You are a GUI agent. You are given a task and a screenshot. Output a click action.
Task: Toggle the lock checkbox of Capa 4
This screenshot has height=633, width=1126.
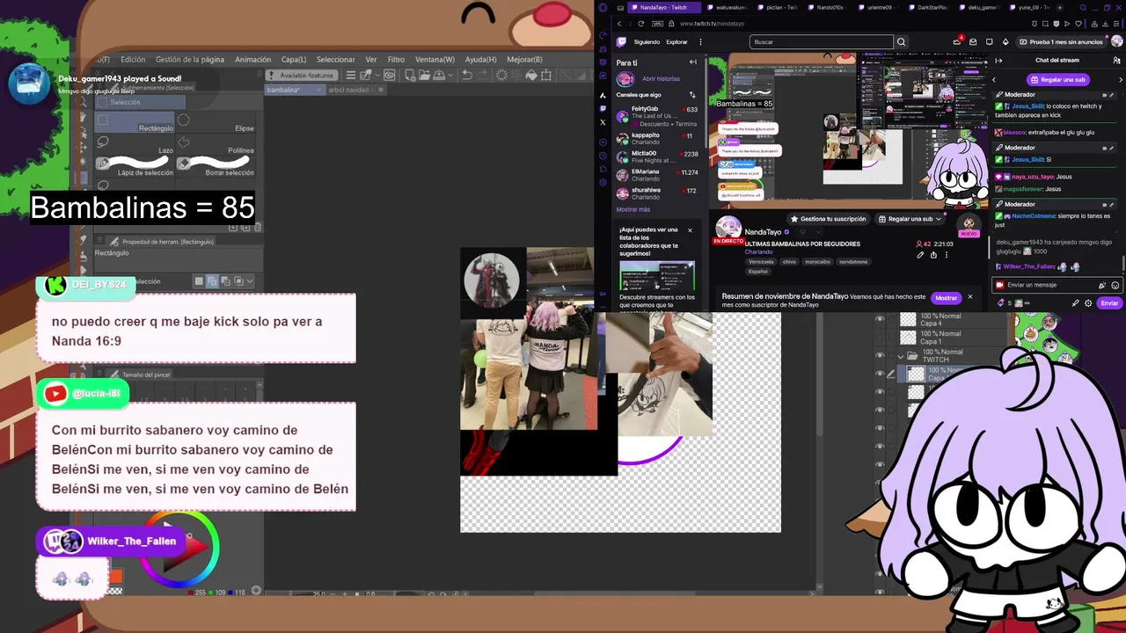(x=890, y=319)
